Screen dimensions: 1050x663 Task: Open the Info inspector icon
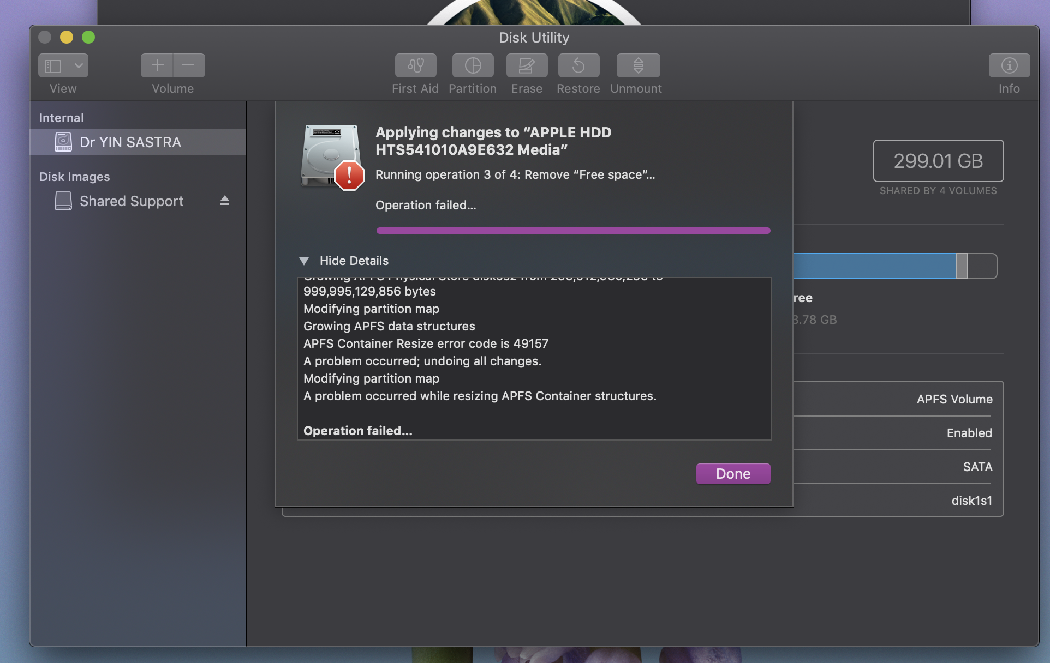pyautogui.click(x=1009, y=65)
